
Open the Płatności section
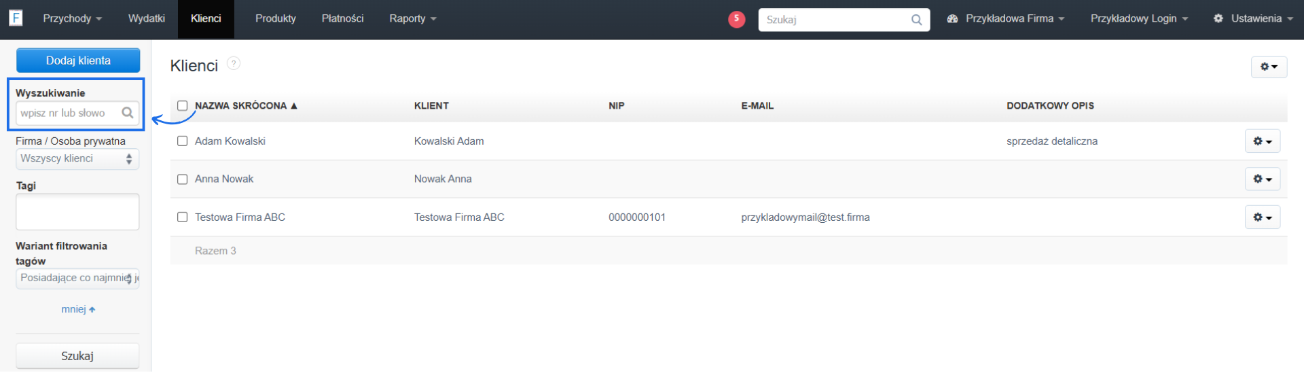point(342,19)
